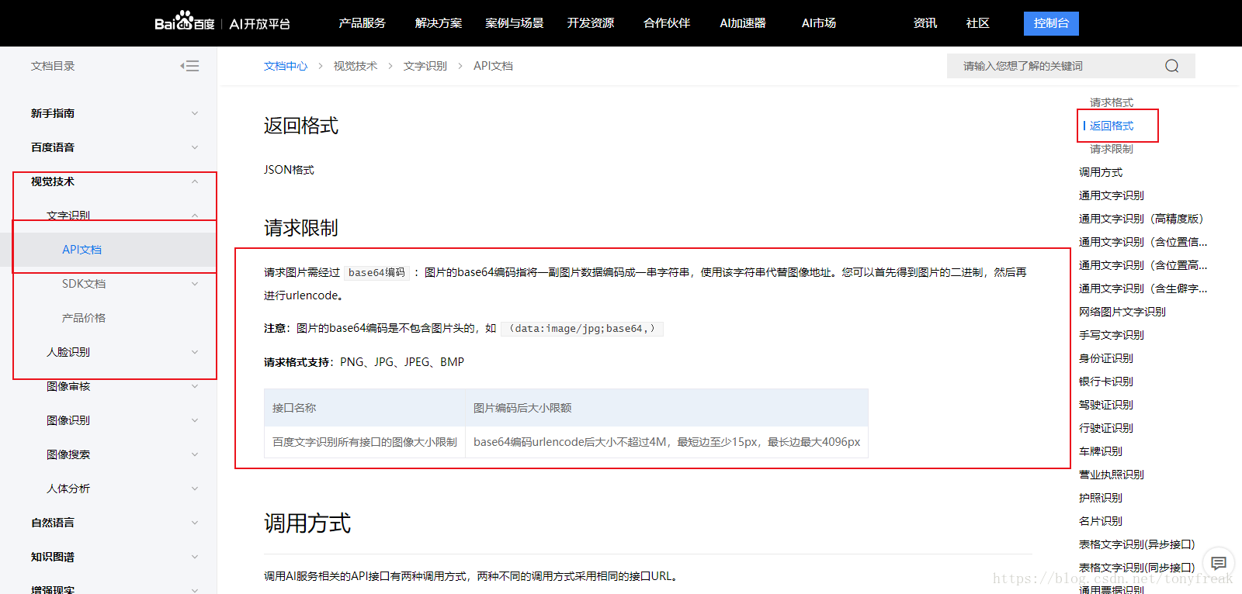1242x594 pixels.
Task: Jump to 身份证识别 outline link
Action: coord(1106,358)
